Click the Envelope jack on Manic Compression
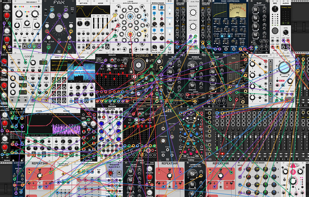Viewport: 309px width, 197px height. tap(234, 49)
